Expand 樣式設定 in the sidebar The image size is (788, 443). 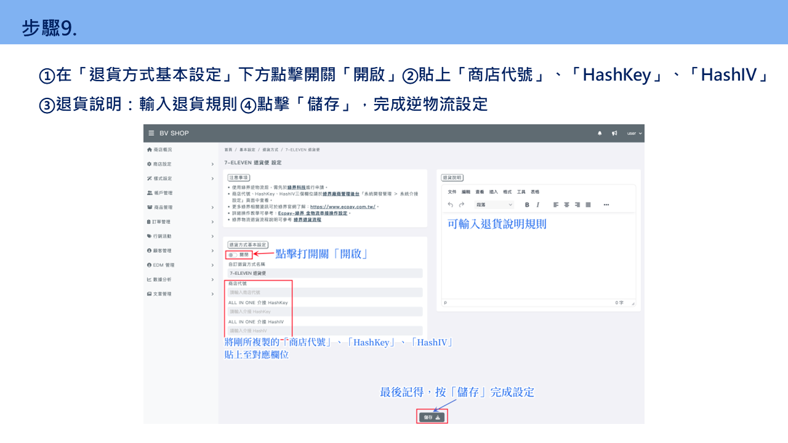[181, 178]
